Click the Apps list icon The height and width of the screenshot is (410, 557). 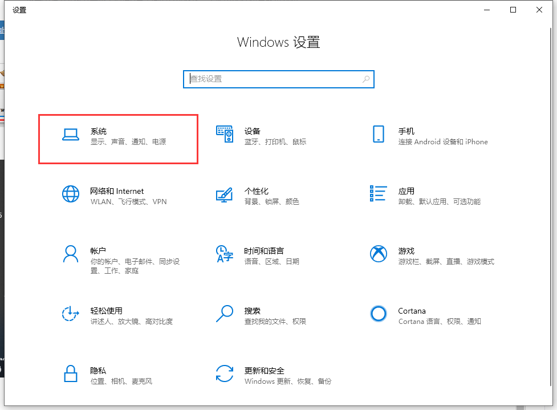coord(378,194)
